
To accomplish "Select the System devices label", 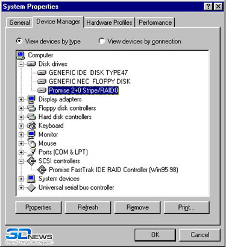I will pyautogui.click(x=59, y=179).
